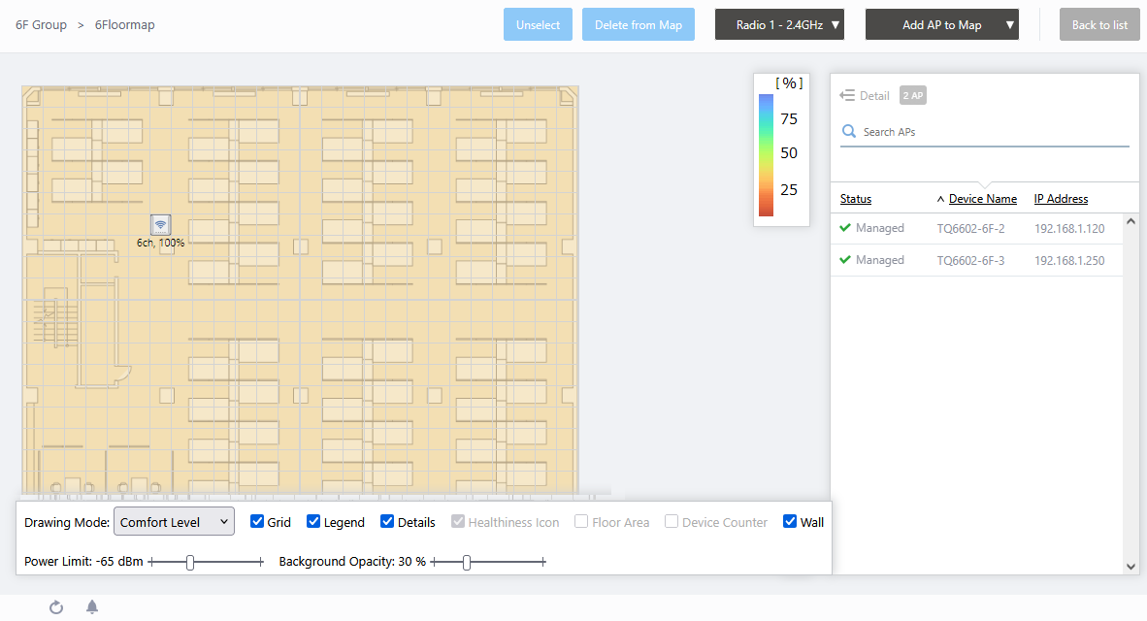The image size is (1147, 621).
Task: Click the access point icon on floormap
Action: (x=161, y=224)
